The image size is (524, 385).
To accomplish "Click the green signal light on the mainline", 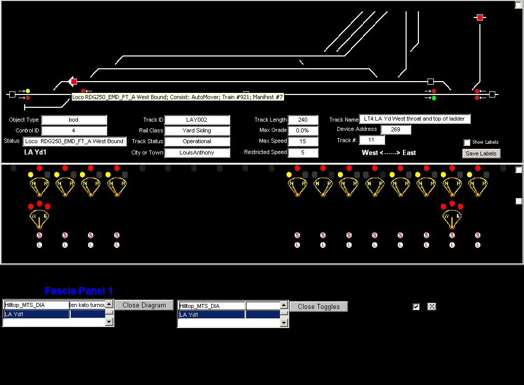I will point(434,98).
